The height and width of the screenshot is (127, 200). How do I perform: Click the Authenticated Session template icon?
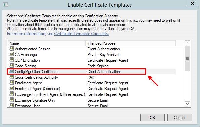[x=12, y=49]
